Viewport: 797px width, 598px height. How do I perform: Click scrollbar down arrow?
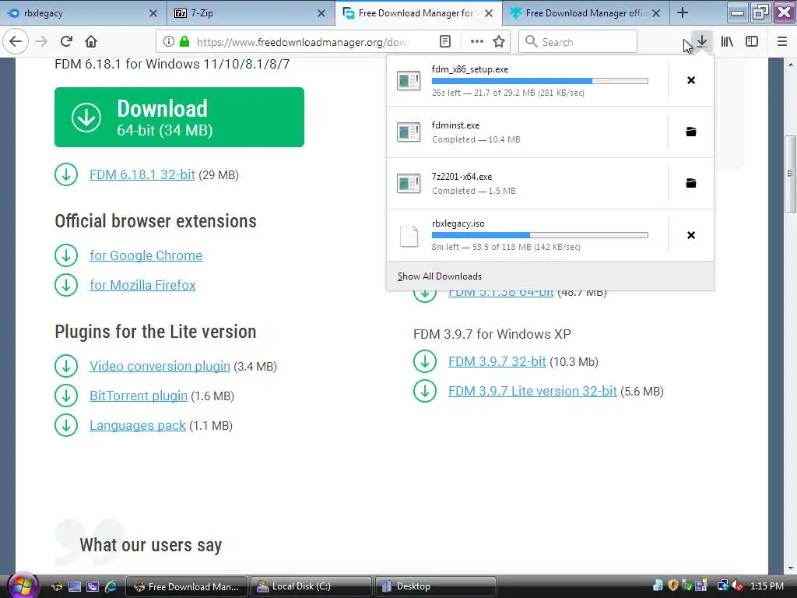pos(790,568)
